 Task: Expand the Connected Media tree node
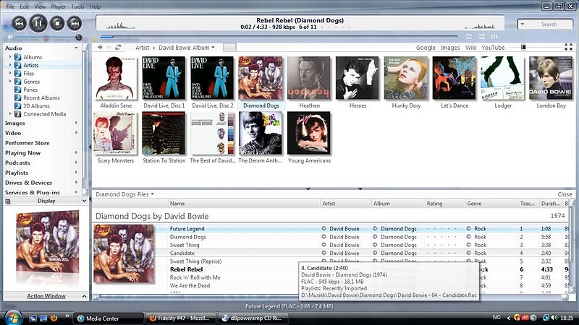tap(10, 114)
